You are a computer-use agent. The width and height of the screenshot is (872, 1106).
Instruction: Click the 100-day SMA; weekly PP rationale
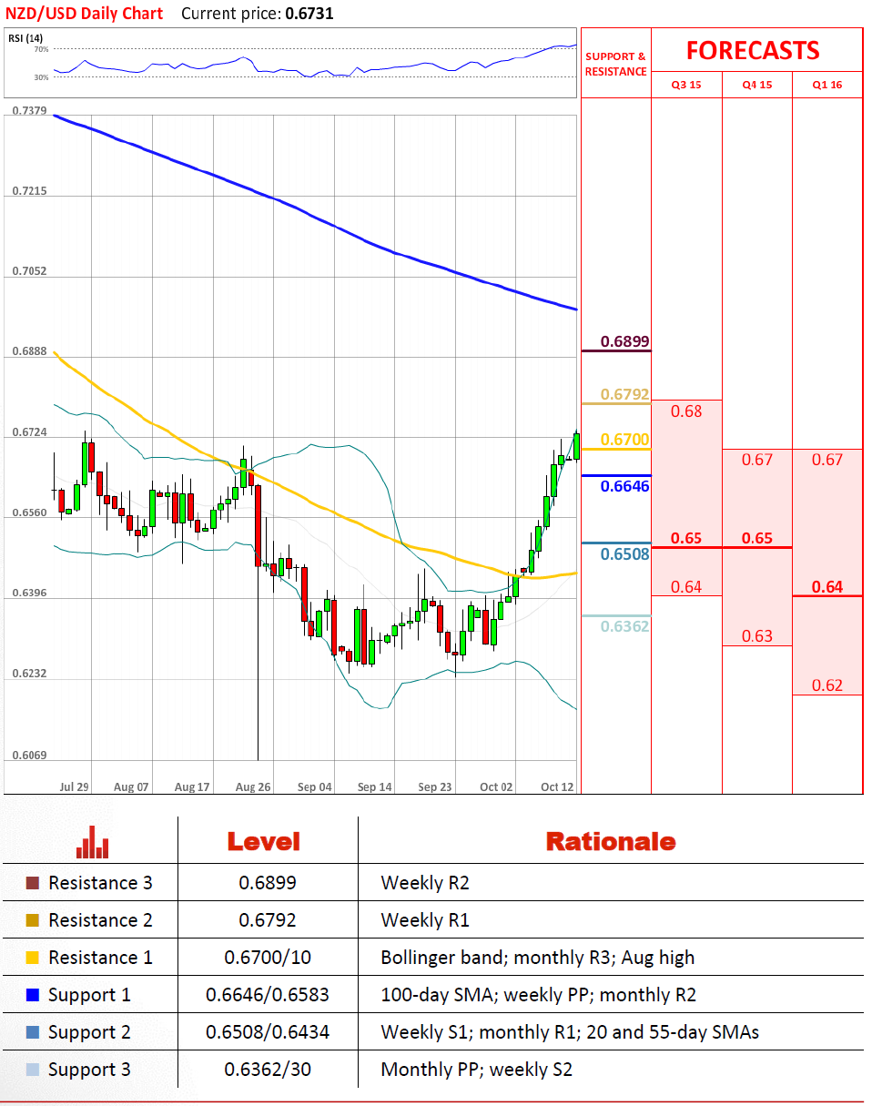click(538, 995)
